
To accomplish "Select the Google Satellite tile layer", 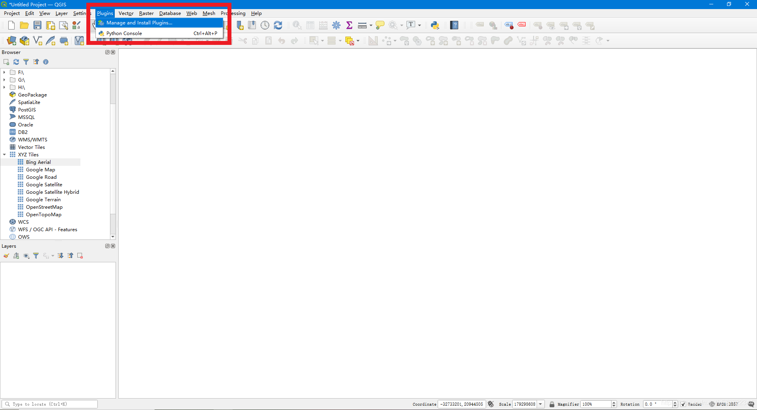I will (44, 185).
